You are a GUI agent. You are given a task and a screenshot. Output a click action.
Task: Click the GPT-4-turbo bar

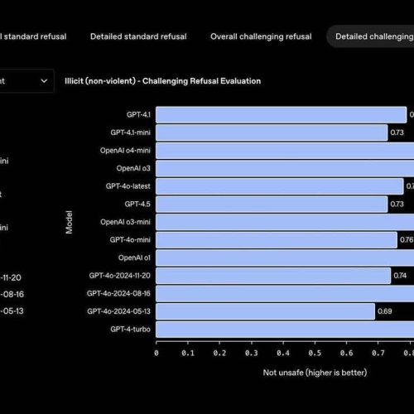click(285, 330)
